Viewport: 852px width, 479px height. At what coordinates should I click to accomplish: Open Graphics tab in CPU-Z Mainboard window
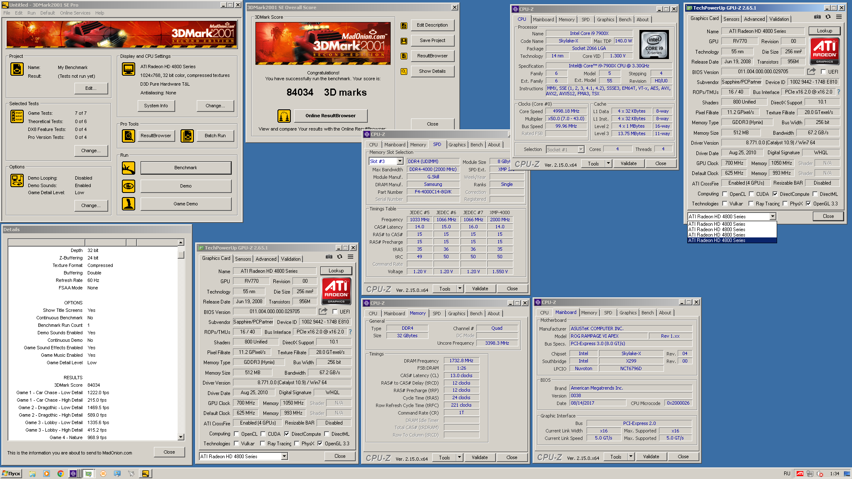tap(628, 313)
